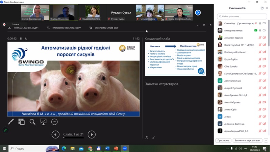Image resolution: width=270 pixels, height=152 pixels.
Task: Switch to PowerPoint in taskbar
Action: (116, 148)
